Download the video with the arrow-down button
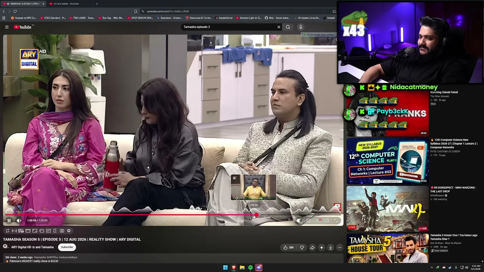The image size is (484, 272). tap(330, 248)
